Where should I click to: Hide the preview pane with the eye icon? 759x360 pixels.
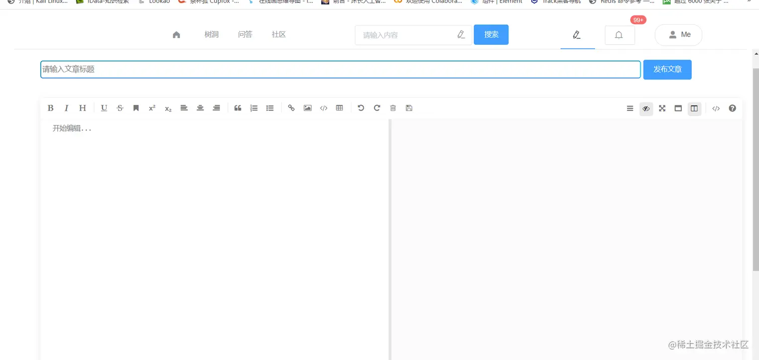pos(646,108)
